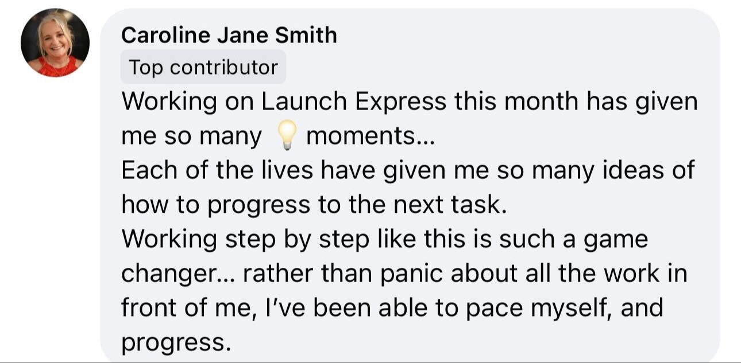Select the line starting "Each of the lives"
Viewport: 741px width, 363px height.
pyautogui.click(x=408, y=171)
